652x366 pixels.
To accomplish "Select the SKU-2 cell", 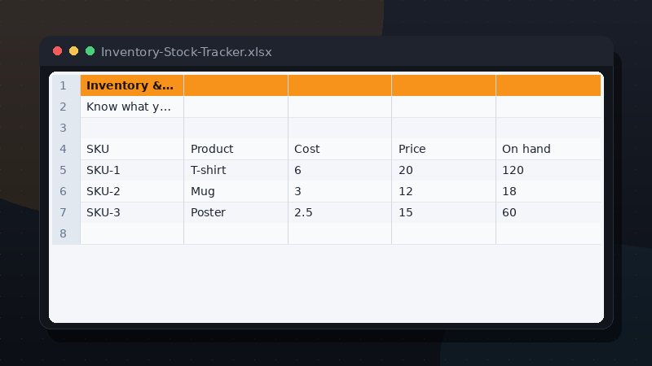I will [132, 191].
